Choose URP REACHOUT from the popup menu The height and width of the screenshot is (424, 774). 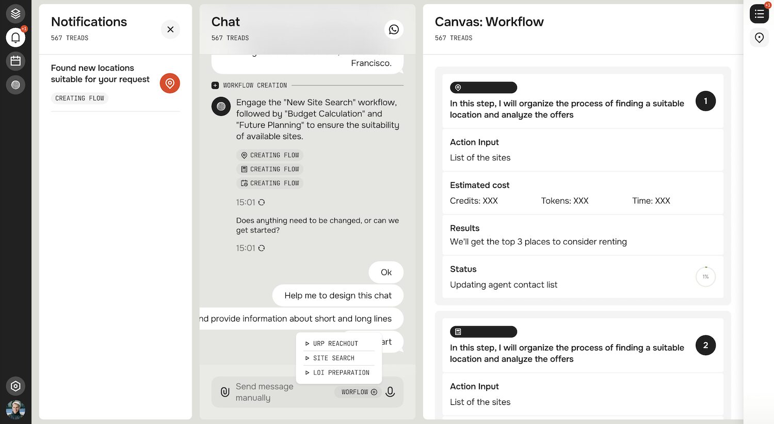(x=335, y=343)
